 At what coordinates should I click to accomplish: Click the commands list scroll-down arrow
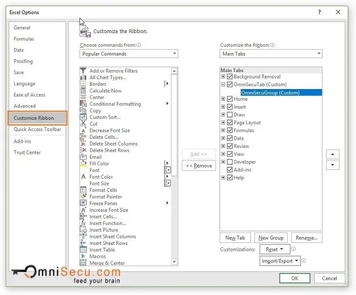pos(174,261)
